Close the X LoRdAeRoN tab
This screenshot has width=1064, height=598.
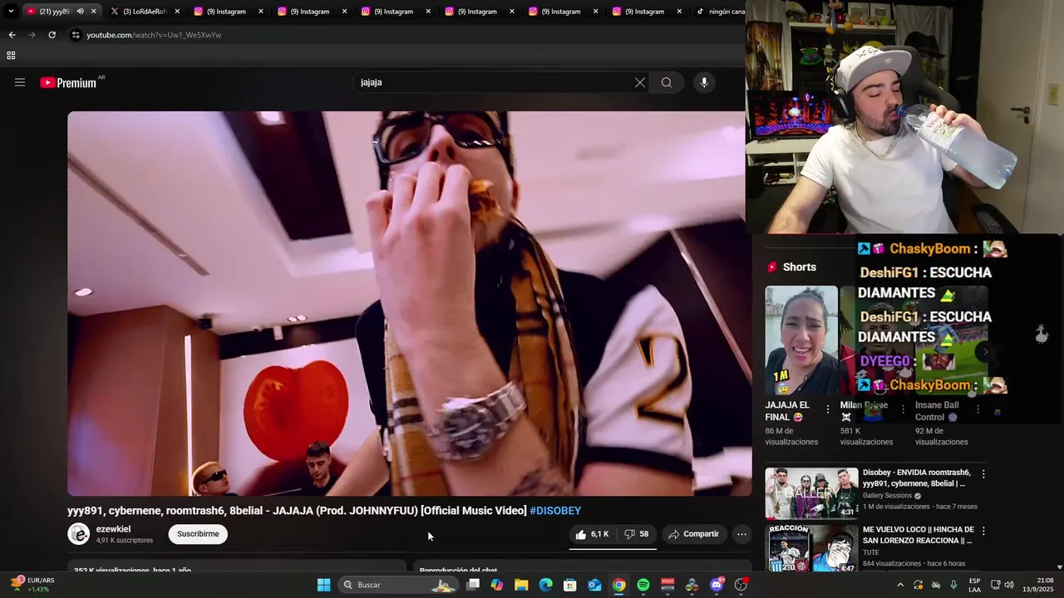177,12
